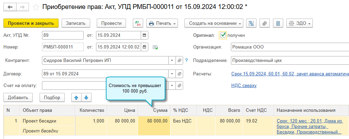Toggle the Оригинал получен checkbox
The height and width of the screenshot is (139, 349).
click(223, 35)
